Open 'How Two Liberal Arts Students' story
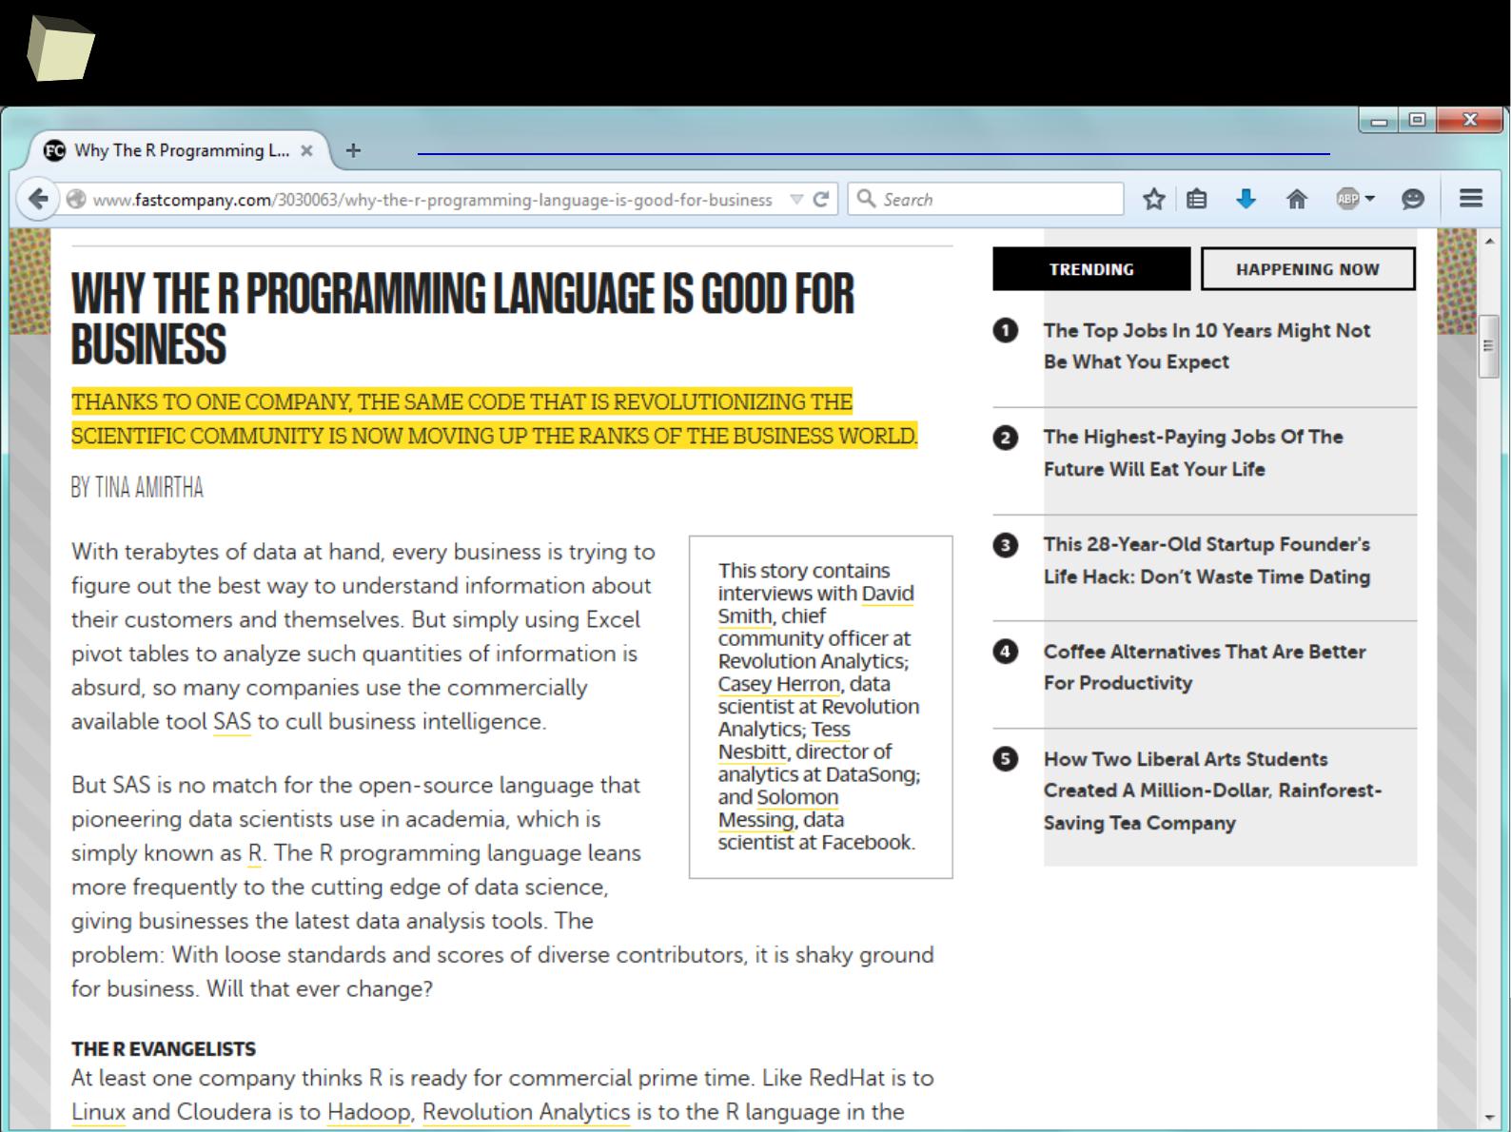 coord(1212,790)
